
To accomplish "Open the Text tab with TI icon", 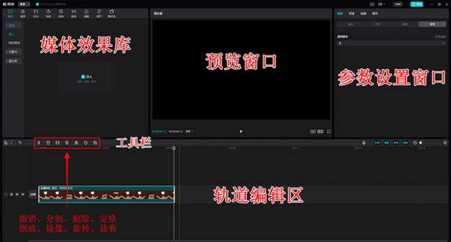I will coord(36,13).
